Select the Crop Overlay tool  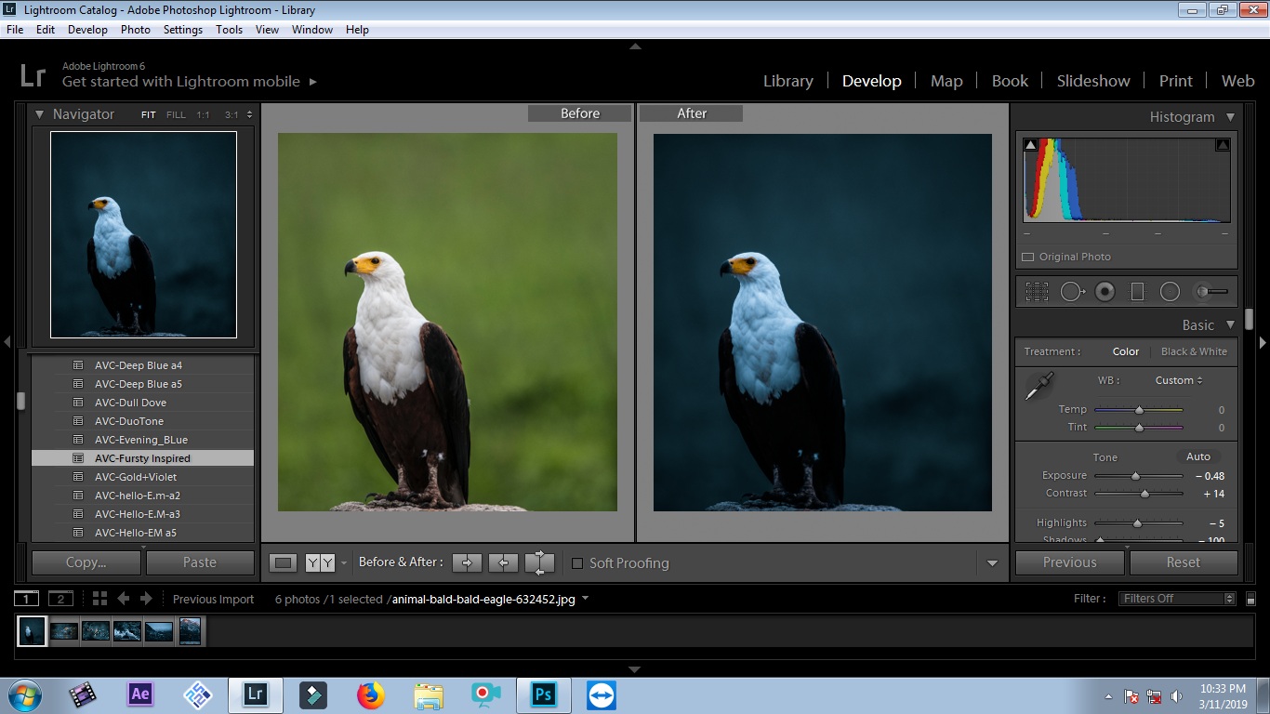[1037, 292]
